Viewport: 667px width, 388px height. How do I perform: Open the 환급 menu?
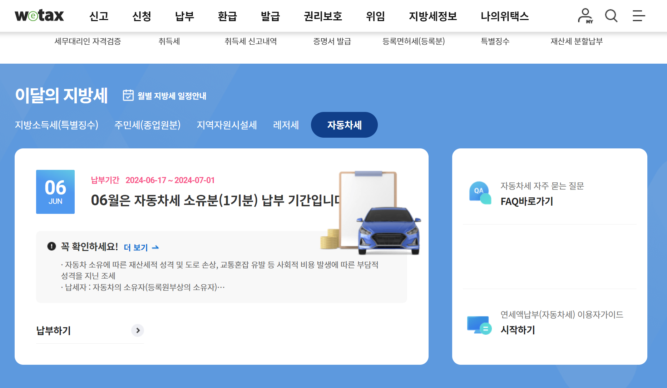pos(227,16)
